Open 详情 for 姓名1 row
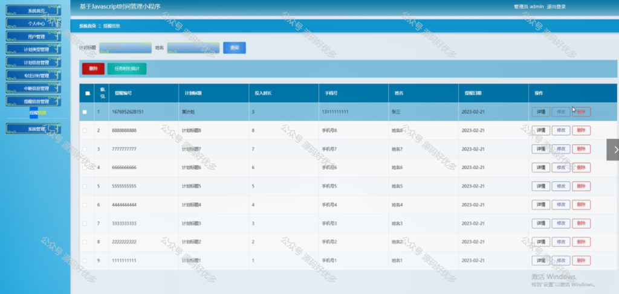 [541, 261]
